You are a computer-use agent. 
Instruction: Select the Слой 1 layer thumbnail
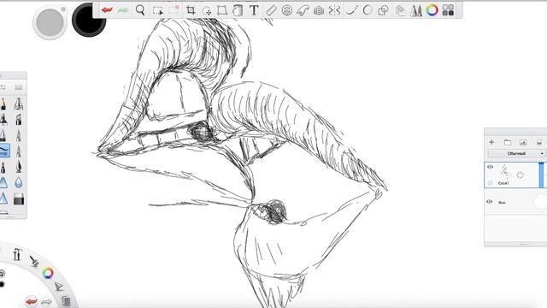coord(505,171)
